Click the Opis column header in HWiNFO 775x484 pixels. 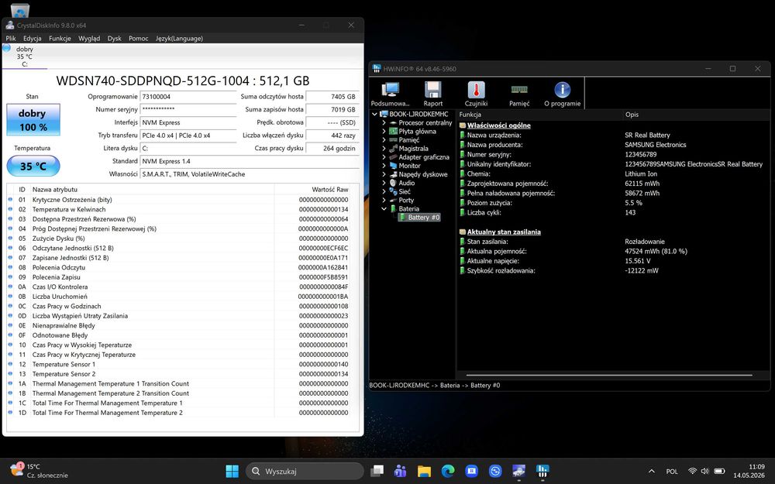click(696, 115)
